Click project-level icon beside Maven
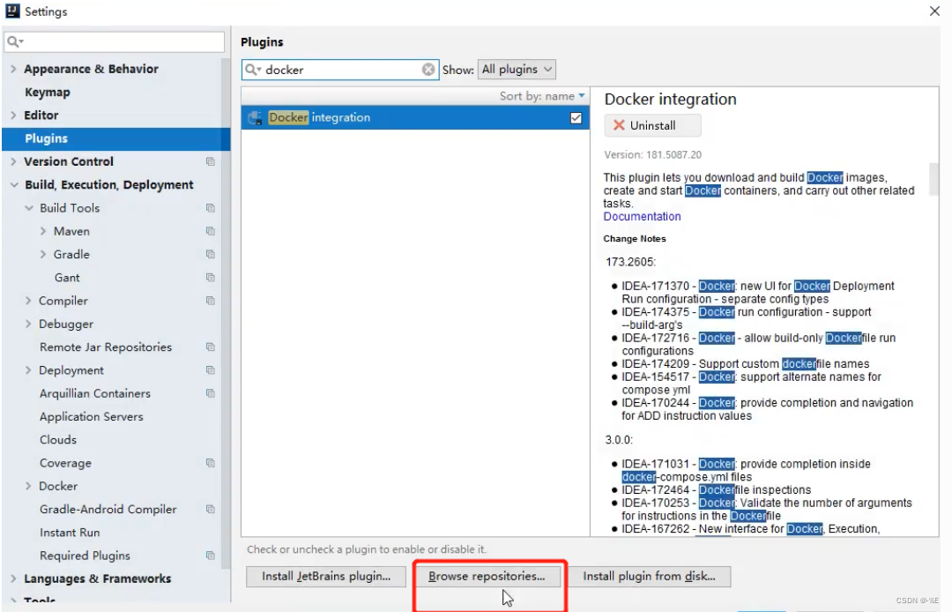 click(x=210, y=231)
